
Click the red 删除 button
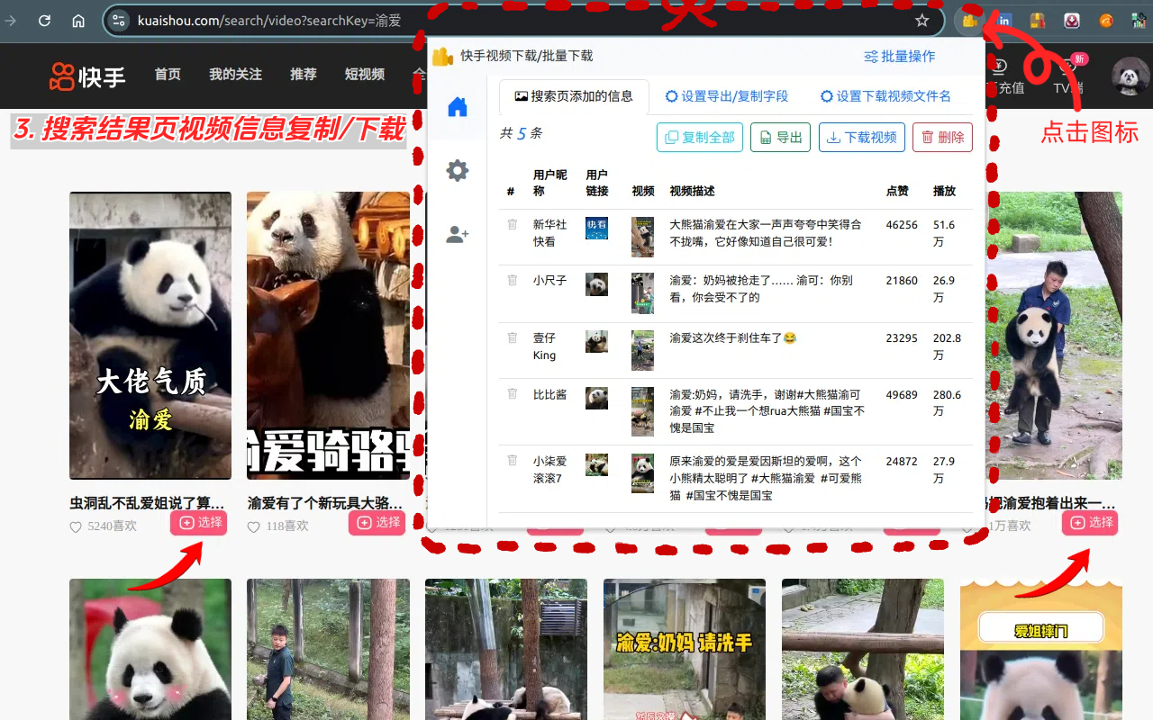pyautogui.click(x=942, y=137)
